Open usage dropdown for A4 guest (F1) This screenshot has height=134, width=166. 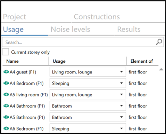tap(88, 72)
